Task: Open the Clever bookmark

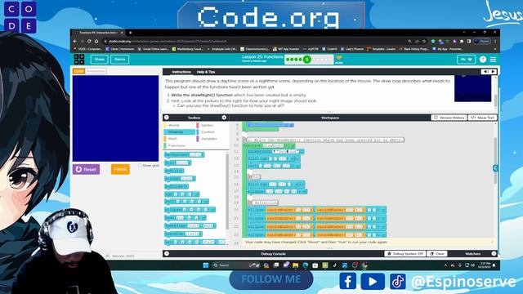Action: click(120, 49)
